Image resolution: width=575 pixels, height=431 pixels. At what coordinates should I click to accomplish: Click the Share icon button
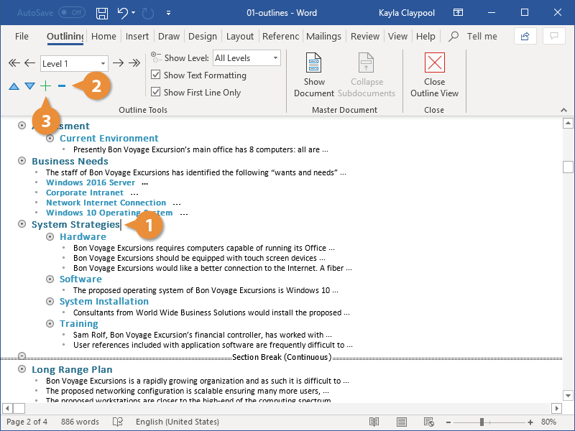click(525, 37)
